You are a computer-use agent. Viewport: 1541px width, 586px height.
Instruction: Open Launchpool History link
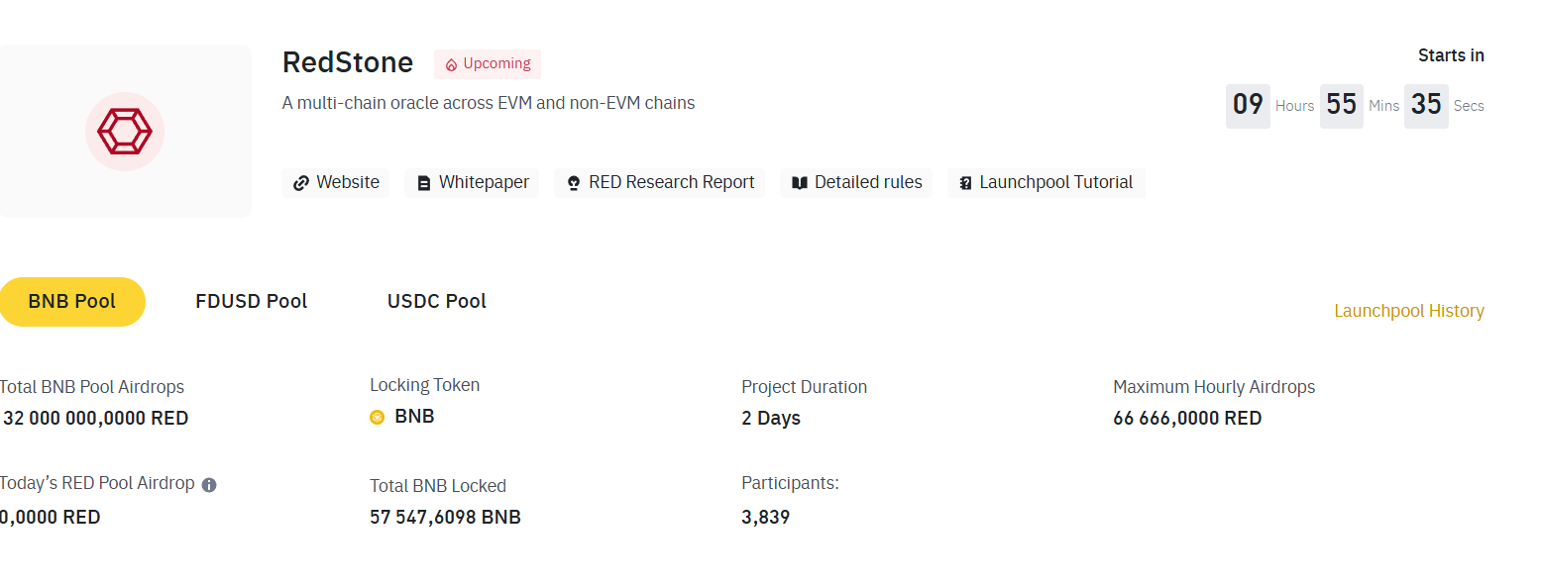click(1409, 311)
